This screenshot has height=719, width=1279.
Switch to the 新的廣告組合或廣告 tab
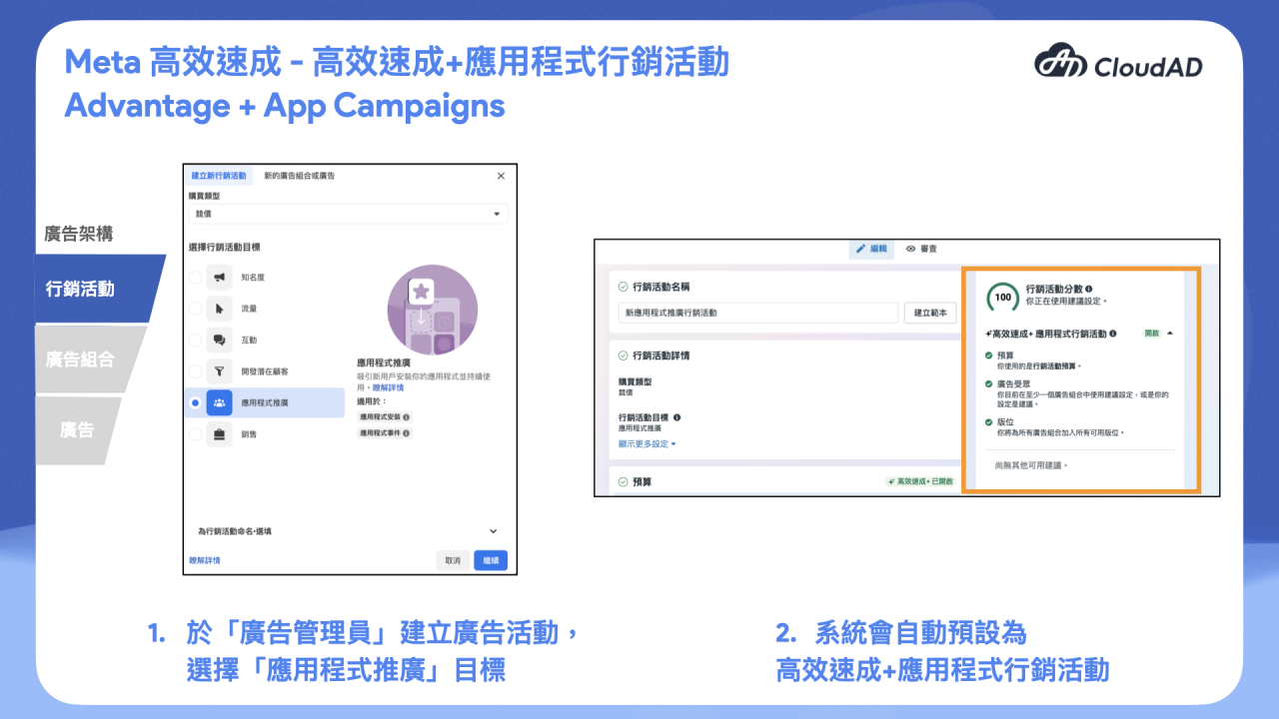click(299, 176)
